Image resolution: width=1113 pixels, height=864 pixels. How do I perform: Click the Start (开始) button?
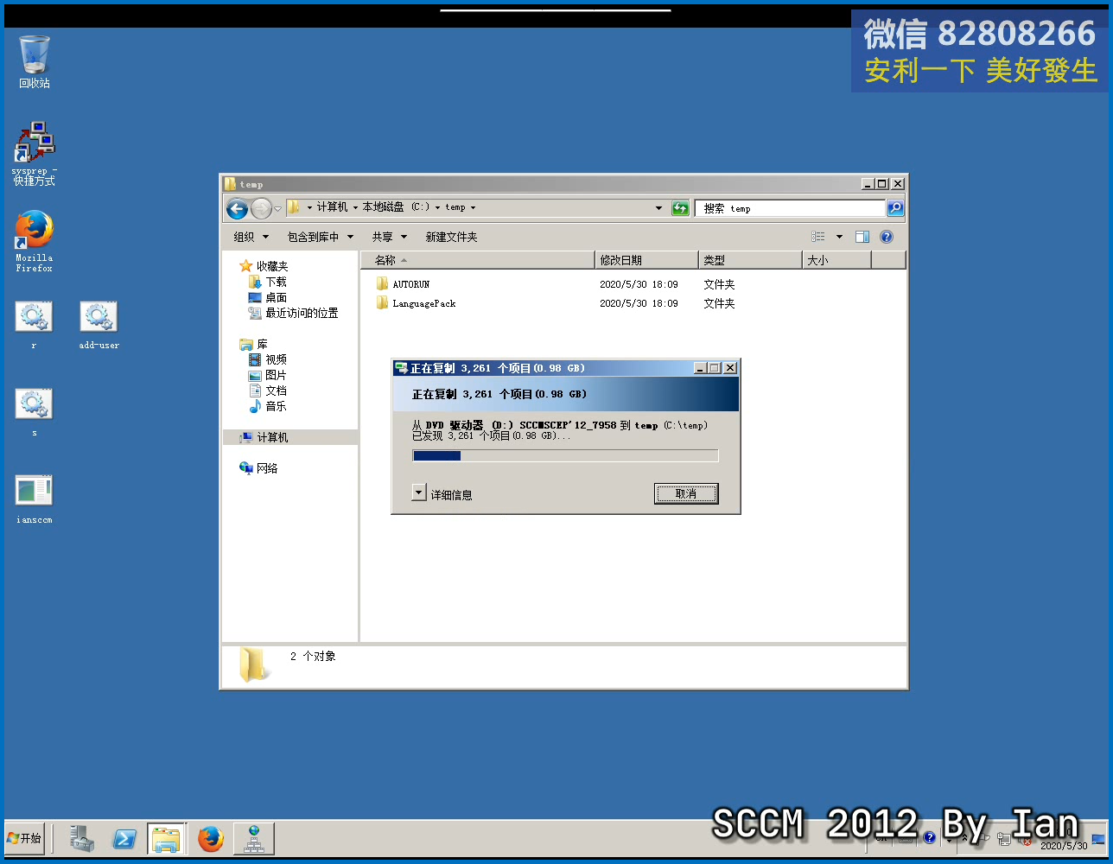(24, 838)
